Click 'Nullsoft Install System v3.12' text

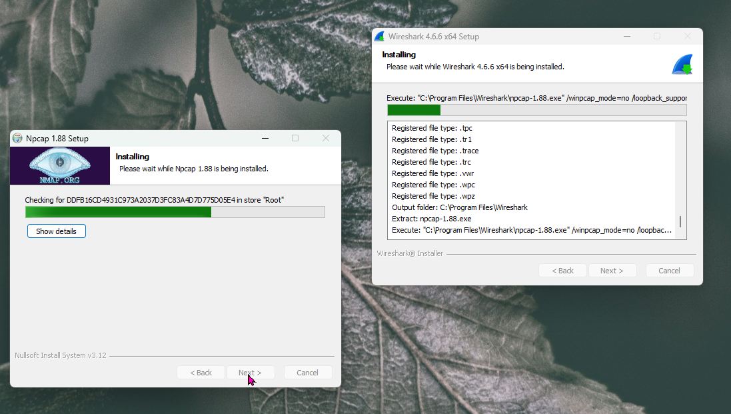pos(61,355)
